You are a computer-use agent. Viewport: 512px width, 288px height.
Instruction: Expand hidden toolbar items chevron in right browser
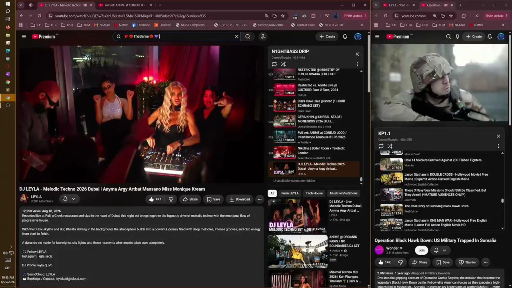coord(477,16)
